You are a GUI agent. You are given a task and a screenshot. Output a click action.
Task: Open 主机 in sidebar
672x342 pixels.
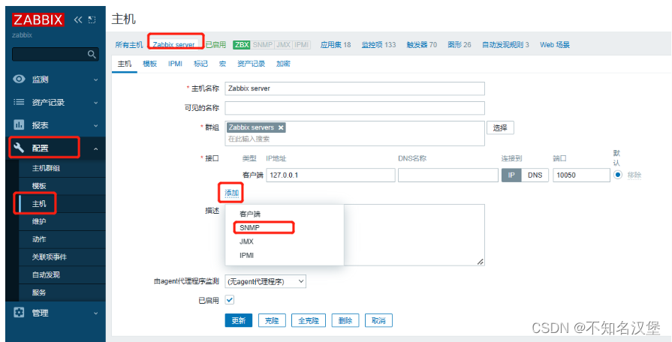(x=39, y=204)
